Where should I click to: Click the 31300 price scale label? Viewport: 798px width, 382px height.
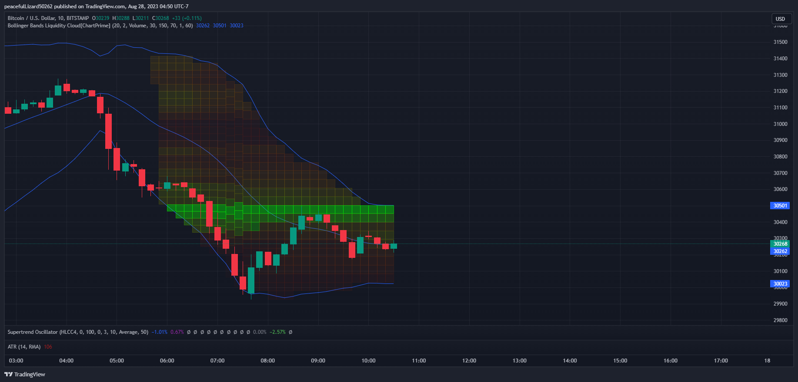point(780,75)
